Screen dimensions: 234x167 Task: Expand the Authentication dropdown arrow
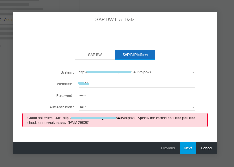coord(192,107)
